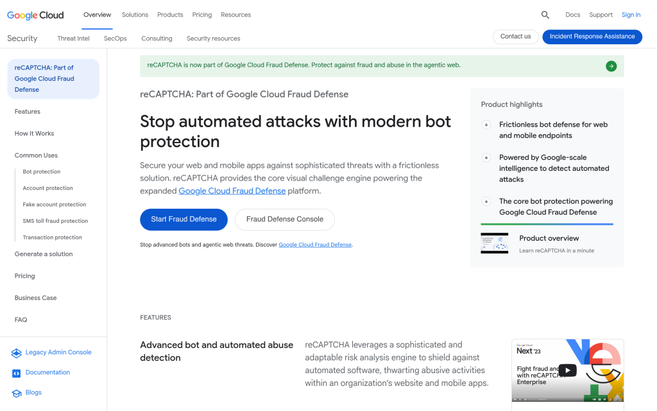657x411 pixels.
Task: Click the Legacy Admin Console icon
Action: 16,353
